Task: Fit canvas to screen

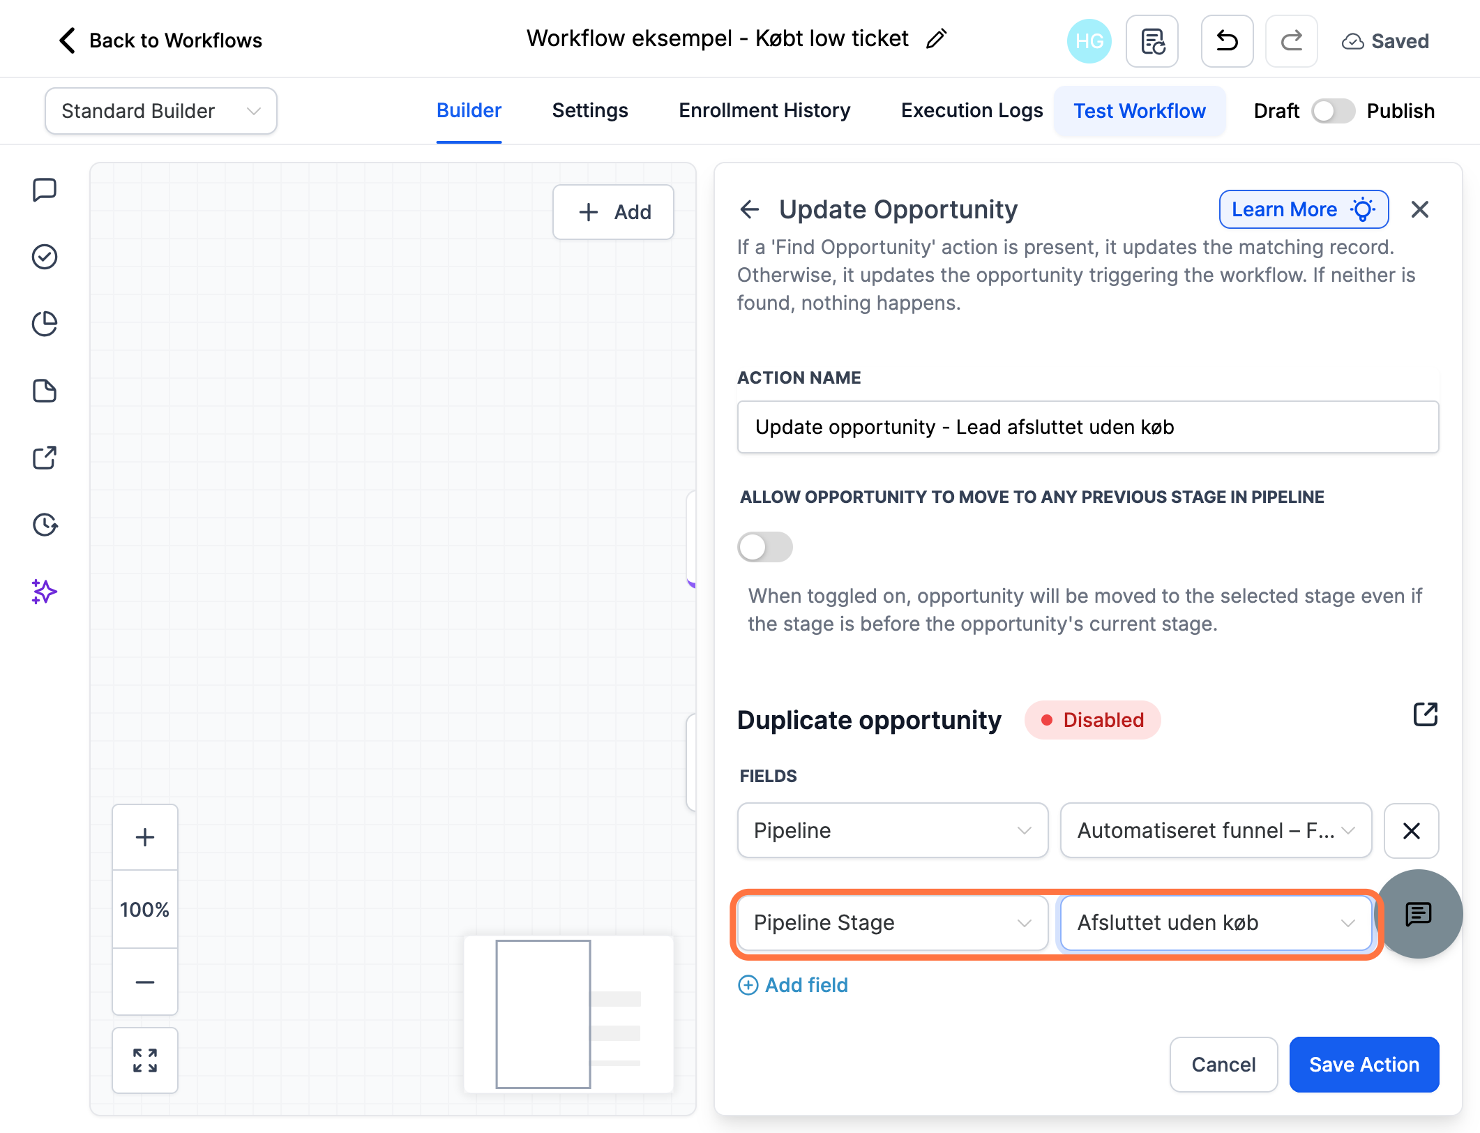Action: (145, 1060)
